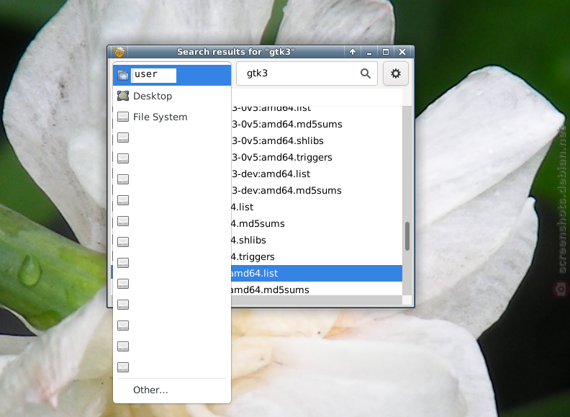Click the user home folder icon
Image resolution: width=570 pixels, height=417 pixels.
(123, 76)
